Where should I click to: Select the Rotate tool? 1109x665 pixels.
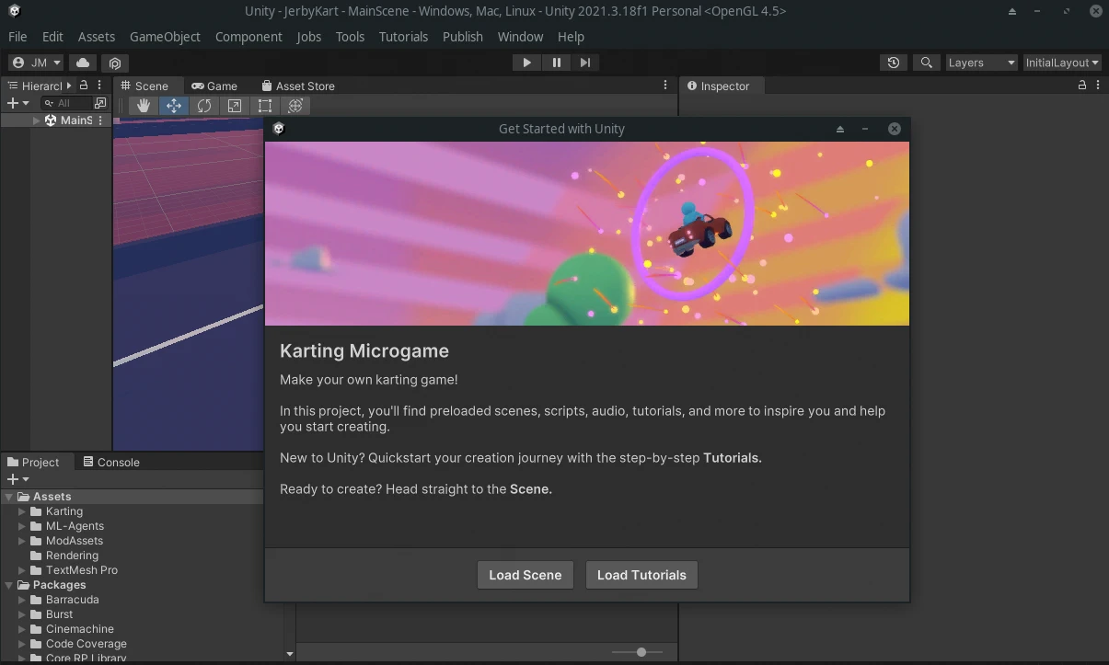(204, 106)
